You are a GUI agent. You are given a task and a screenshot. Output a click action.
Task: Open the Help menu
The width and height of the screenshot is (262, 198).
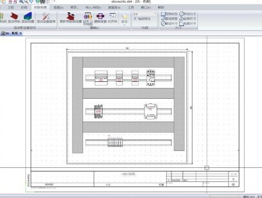click(x=161, y=7)
